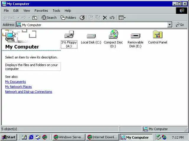This screenshot has height=141, width=189.
Task: Open the Views dropdown button
Action: (122, 18)
